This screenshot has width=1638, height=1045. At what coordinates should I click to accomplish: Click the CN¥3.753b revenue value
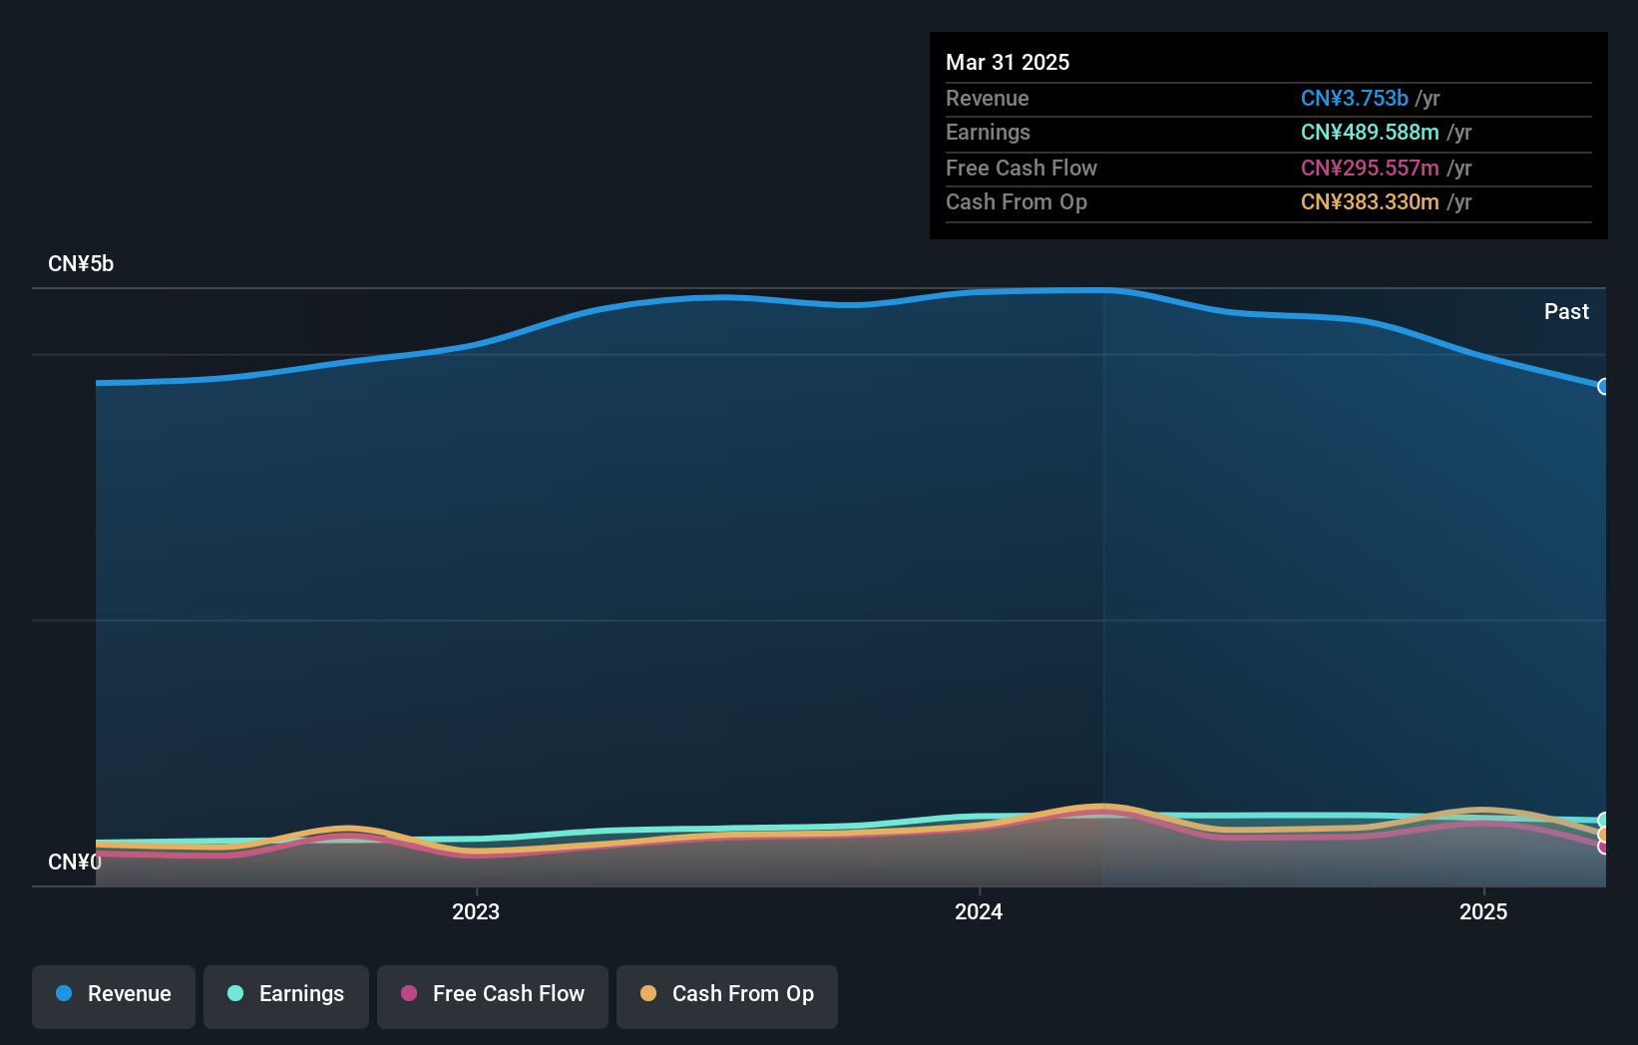pos(1355,98)
